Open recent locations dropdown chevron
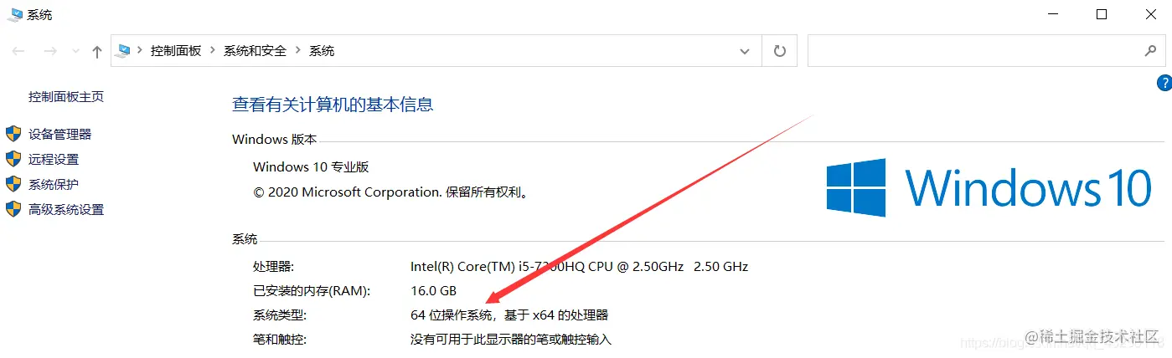The height and width of the screenshot is (358, 1172). pos(76,52)
